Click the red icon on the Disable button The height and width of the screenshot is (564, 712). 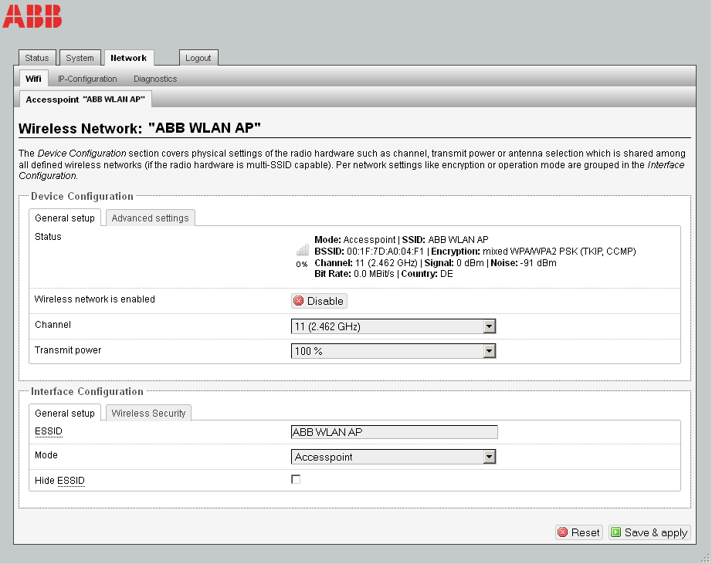(x=298, y=301)
